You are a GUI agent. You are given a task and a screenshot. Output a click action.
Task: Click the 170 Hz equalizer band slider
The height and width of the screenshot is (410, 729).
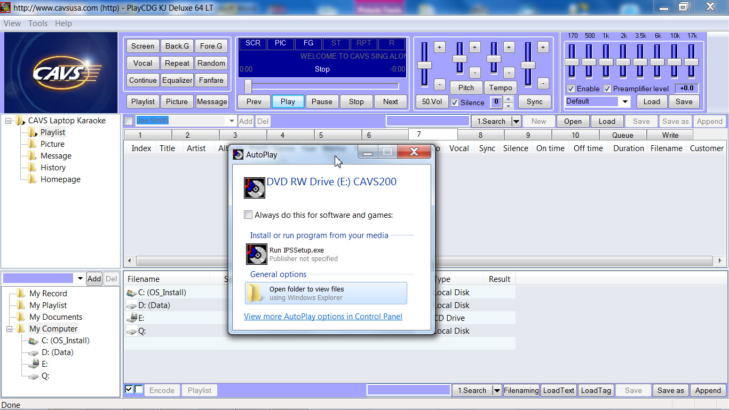pyautogui.click(x=572, y=61)
